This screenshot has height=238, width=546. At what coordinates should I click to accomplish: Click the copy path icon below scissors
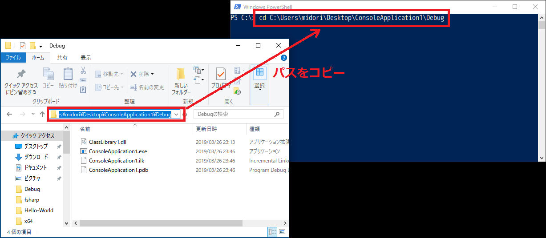83,80
